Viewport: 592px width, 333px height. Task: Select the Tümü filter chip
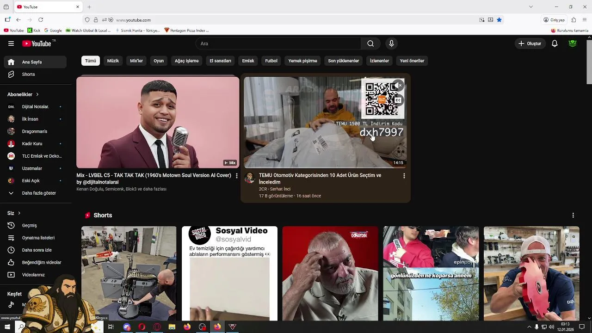91,61
